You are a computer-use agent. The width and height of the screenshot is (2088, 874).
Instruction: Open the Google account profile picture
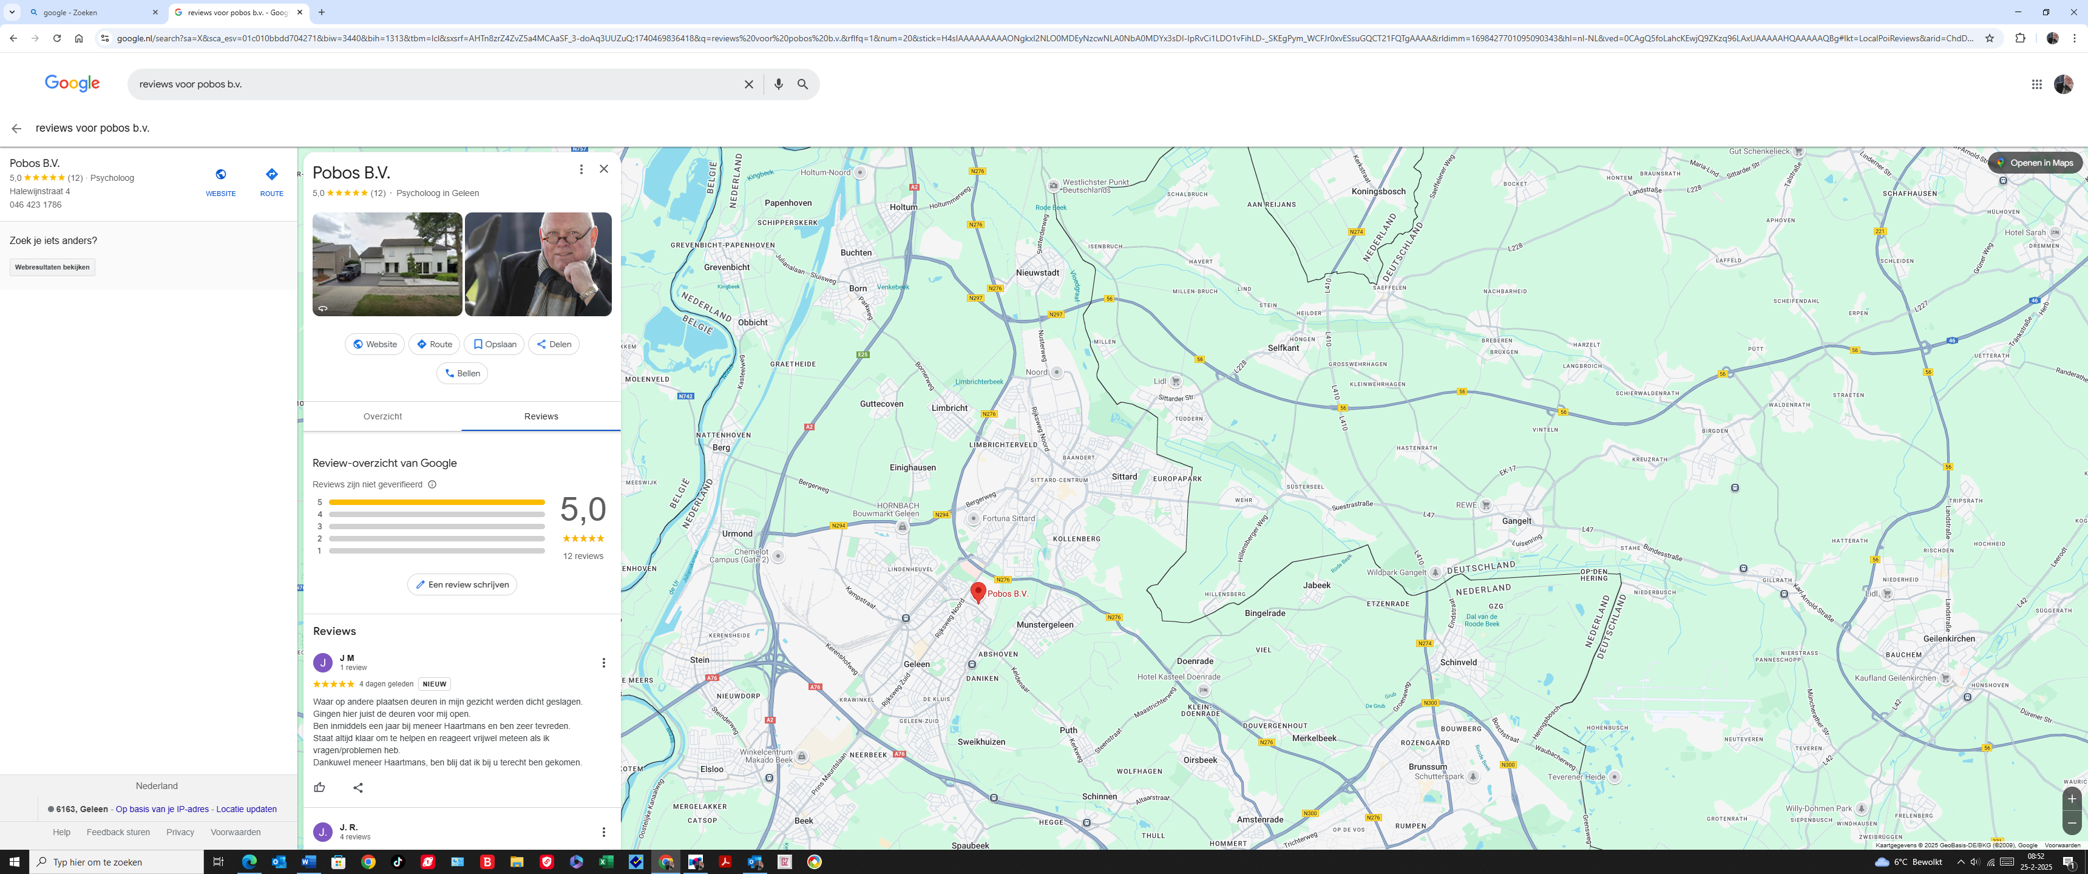coord(2063,84)
